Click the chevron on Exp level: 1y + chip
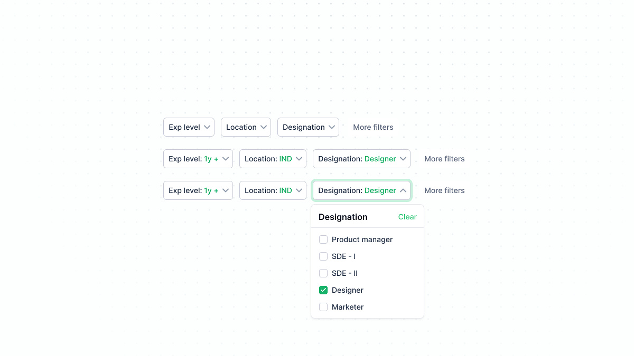 coord(226,158)
